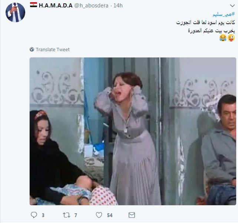
Task: Click the Arabic tweet text body
Action: coord(205,27)
